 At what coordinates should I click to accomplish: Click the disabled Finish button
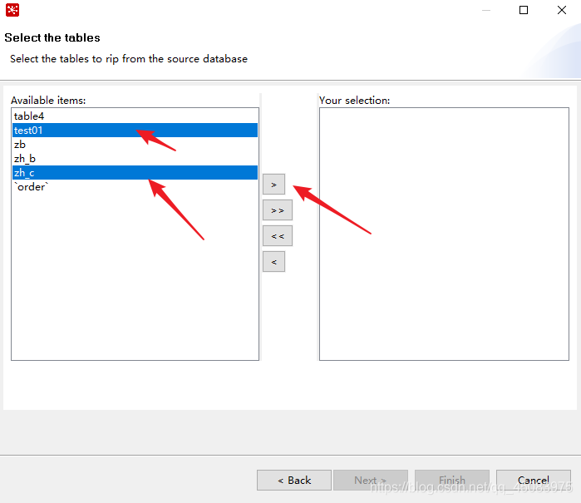(452, 480)
